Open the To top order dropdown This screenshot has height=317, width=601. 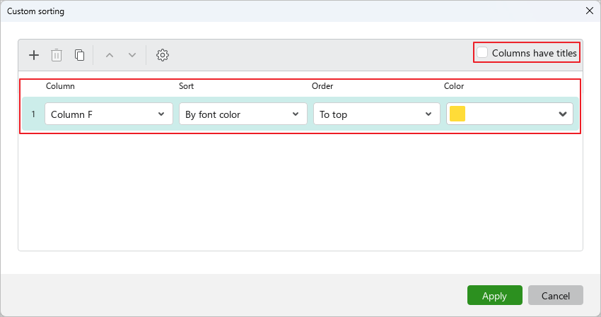377,114
